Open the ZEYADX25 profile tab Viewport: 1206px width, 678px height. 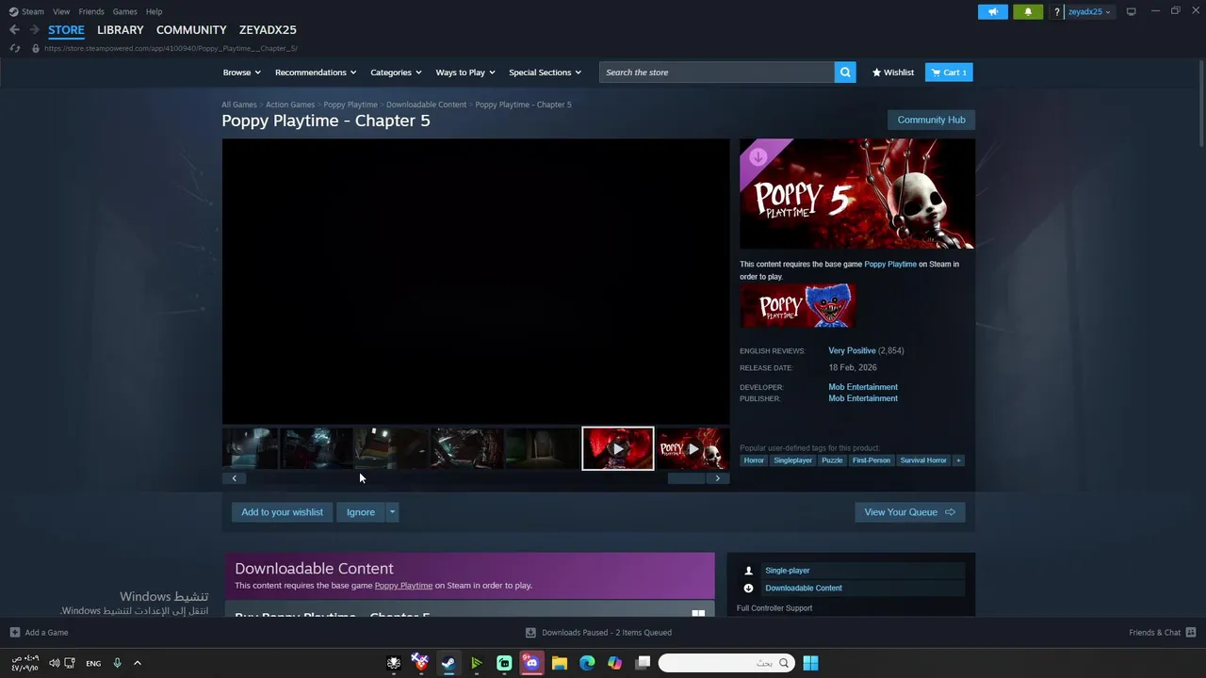point(268,30)
